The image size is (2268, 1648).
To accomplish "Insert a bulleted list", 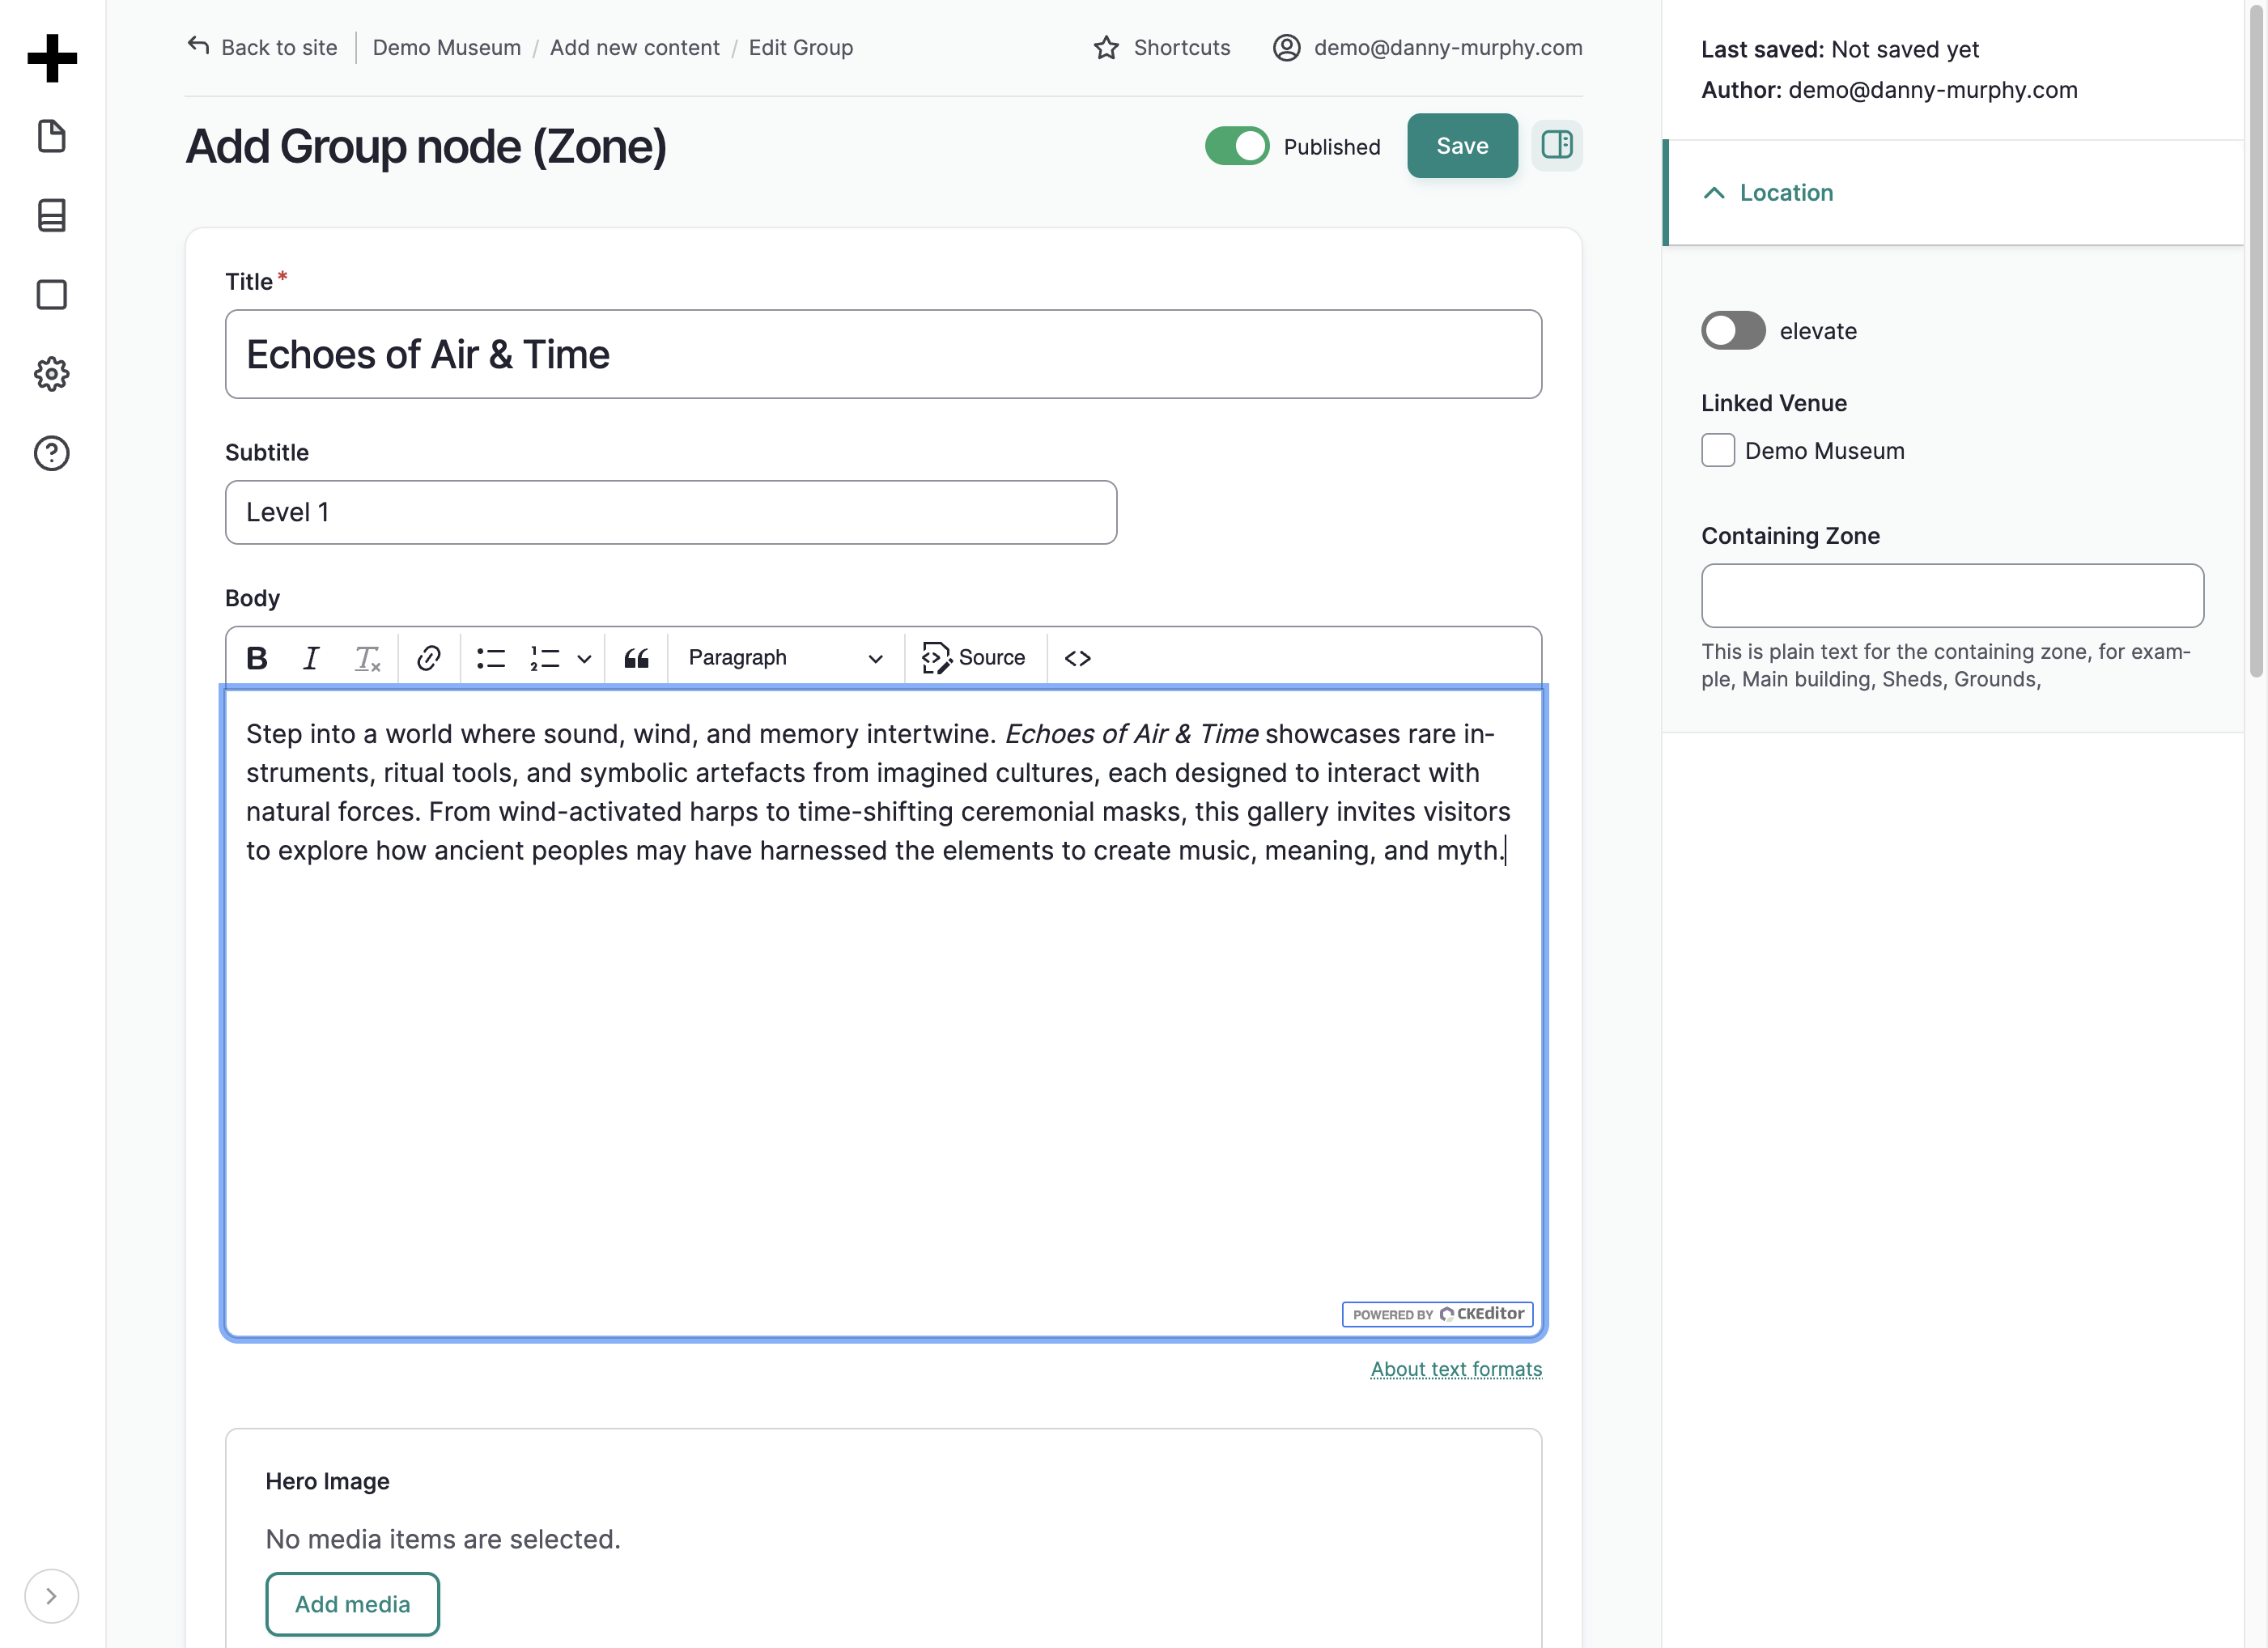I will 491,657.
